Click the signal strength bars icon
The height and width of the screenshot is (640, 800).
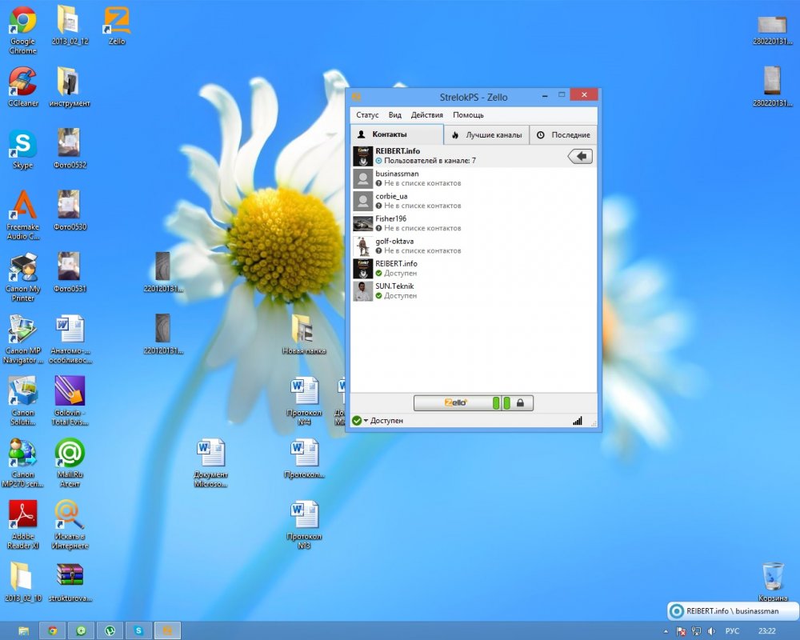[578, 421]
